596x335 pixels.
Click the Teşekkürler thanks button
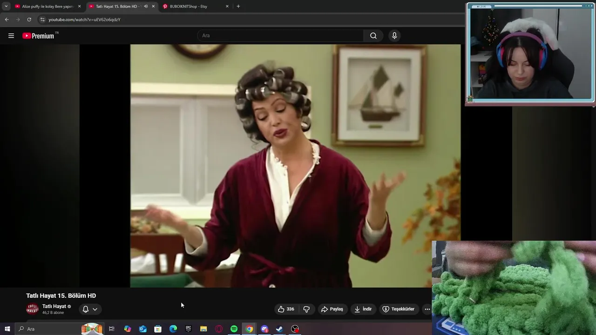(x=399, y=309)
